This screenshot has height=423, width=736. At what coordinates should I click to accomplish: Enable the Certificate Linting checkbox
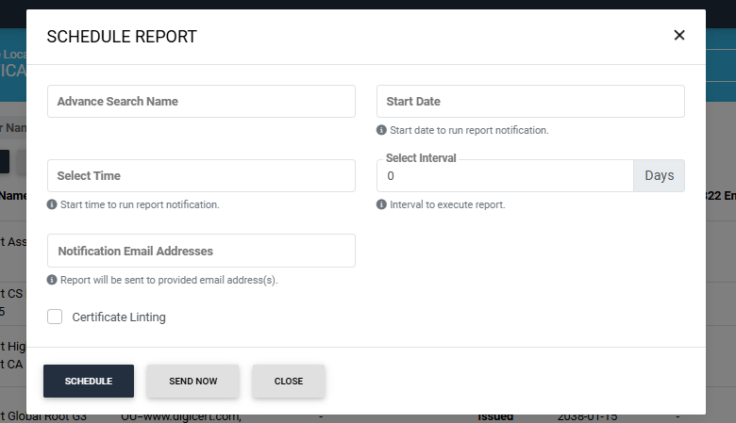56,317
